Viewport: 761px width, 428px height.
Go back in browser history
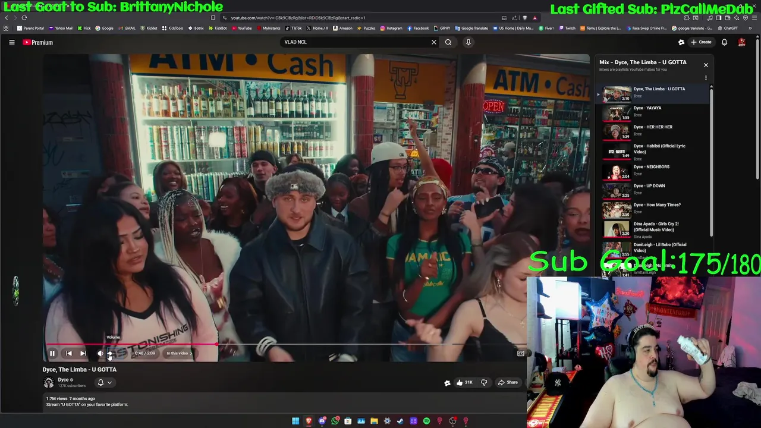(x=7, y=18)
